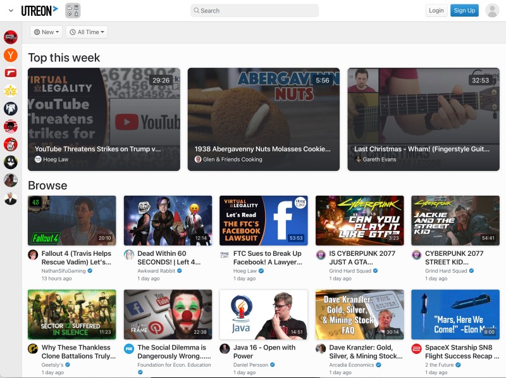
Task: Open FTC's Facebook Lawsuit thumbnail
Action: [264, 221]
